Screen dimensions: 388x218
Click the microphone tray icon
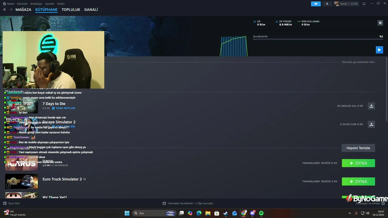click(356, 213)
